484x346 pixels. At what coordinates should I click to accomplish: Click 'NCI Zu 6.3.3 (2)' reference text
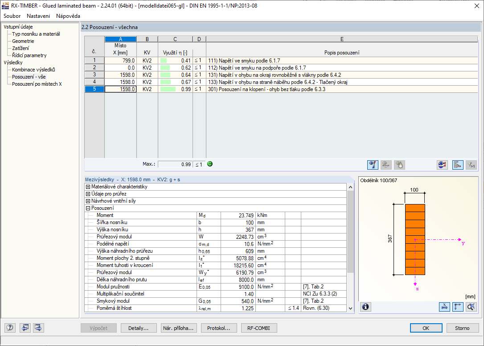pyautogui.click(x=320, y=294)
